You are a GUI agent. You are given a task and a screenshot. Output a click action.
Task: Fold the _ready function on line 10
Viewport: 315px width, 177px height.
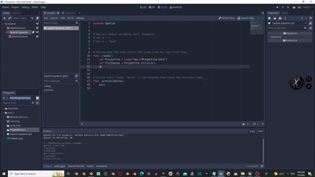[92, 56]
